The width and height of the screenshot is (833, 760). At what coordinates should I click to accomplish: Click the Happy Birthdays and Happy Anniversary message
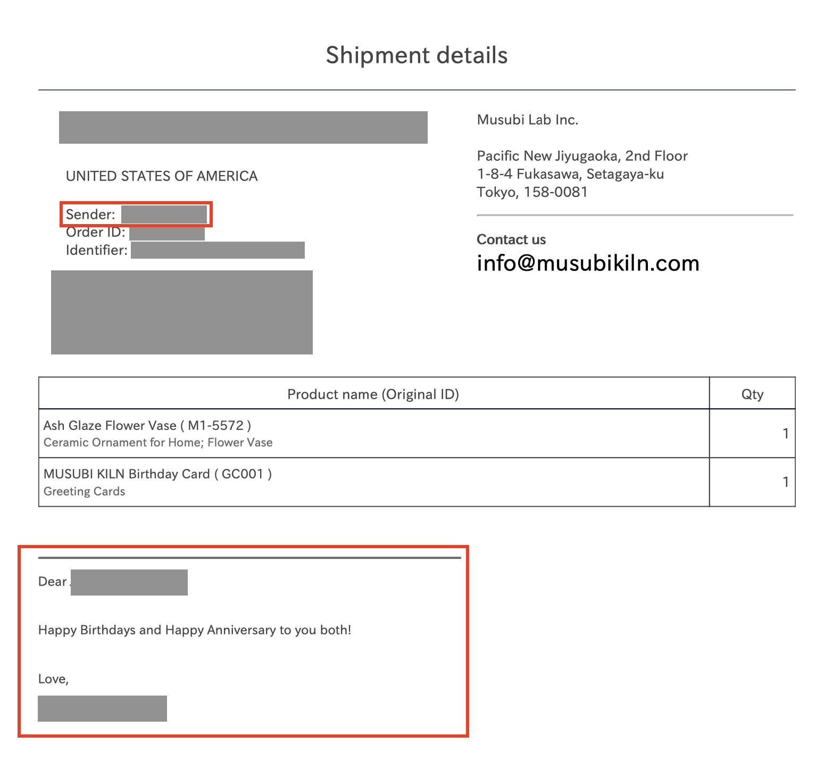pyautogui.click(x=195, y=630)
